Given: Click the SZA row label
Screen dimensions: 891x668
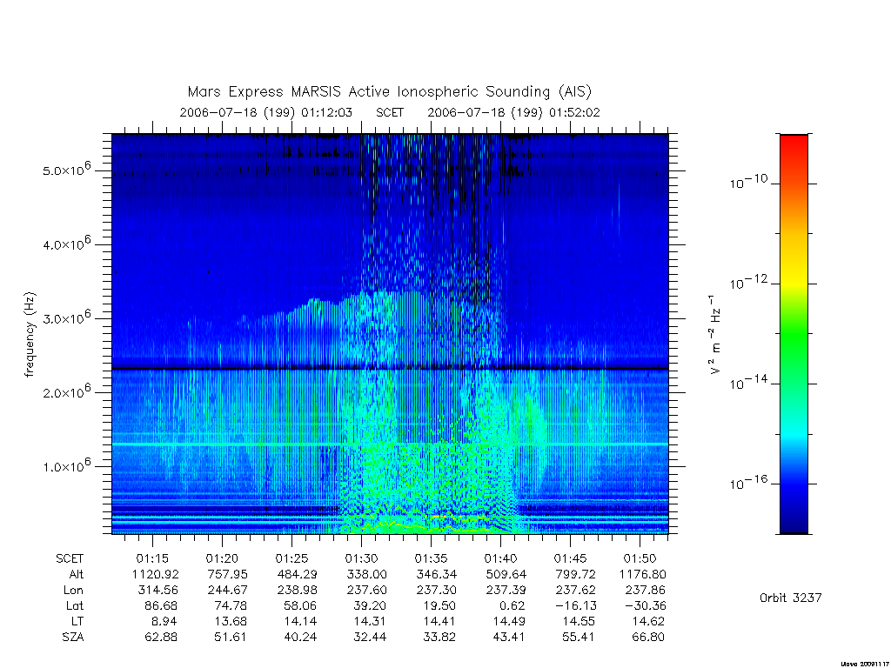Looking at the screenshot, I should [x=73, y=638].
